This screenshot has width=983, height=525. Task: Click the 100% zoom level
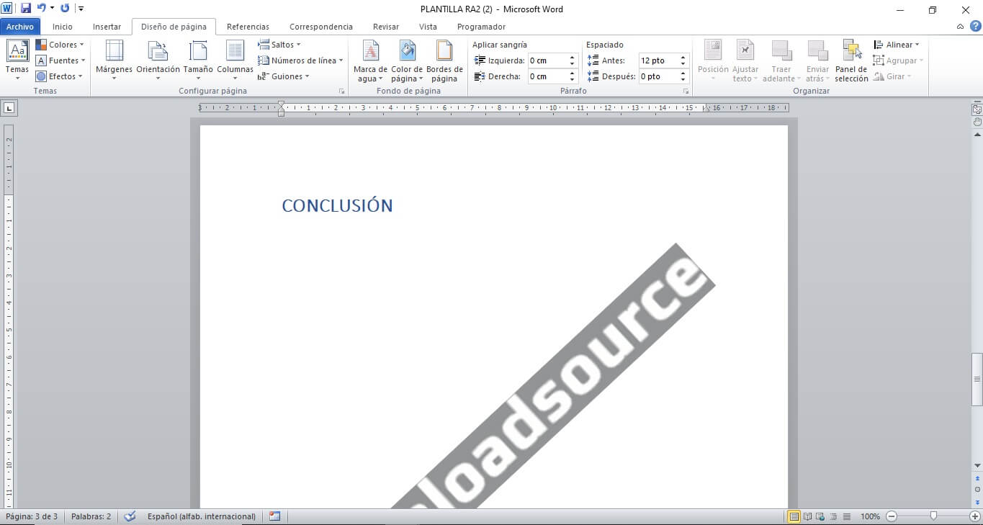click(x=870, y=516)
